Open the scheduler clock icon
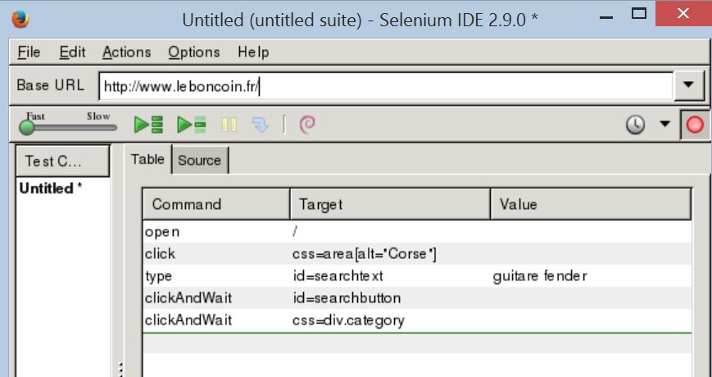712x377 pixels. [x=636, y=125]
